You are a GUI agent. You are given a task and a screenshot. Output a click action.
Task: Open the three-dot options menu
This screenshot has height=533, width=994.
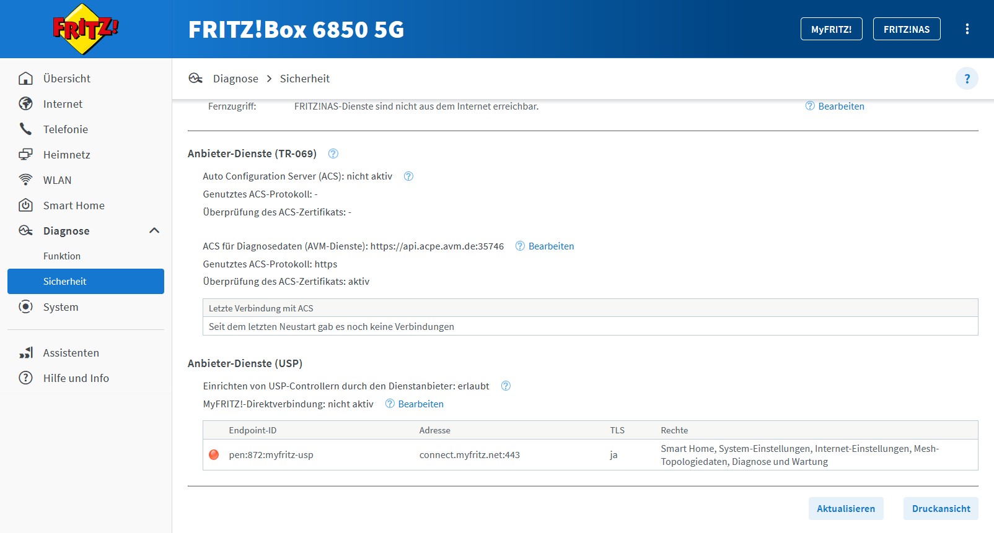pyautogui.click(x=967, y=29)
